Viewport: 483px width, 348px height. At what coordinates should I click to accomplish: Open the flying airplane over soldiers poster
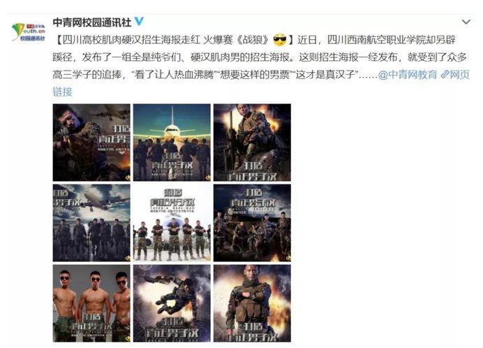point(91,223)
